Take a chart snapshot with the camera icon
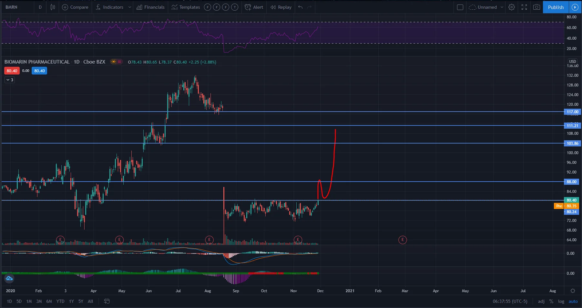This screenshot has width=582, height=308. click(x=536, y=7)
